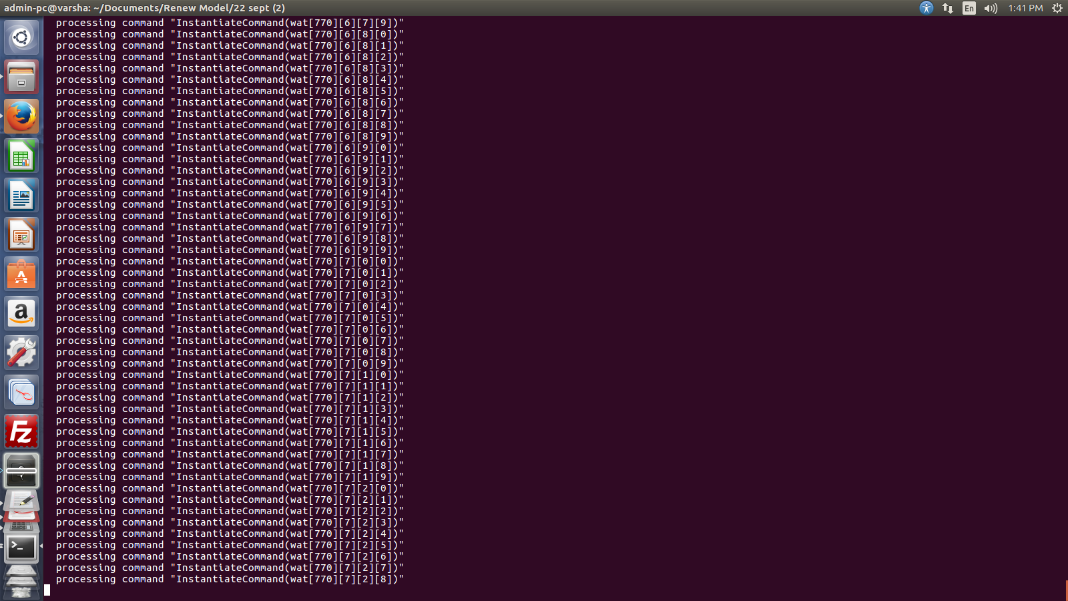Launch FileZilla FTP client
The width and height of the screenshot is (1068, 601).
(x=21, y=431)
